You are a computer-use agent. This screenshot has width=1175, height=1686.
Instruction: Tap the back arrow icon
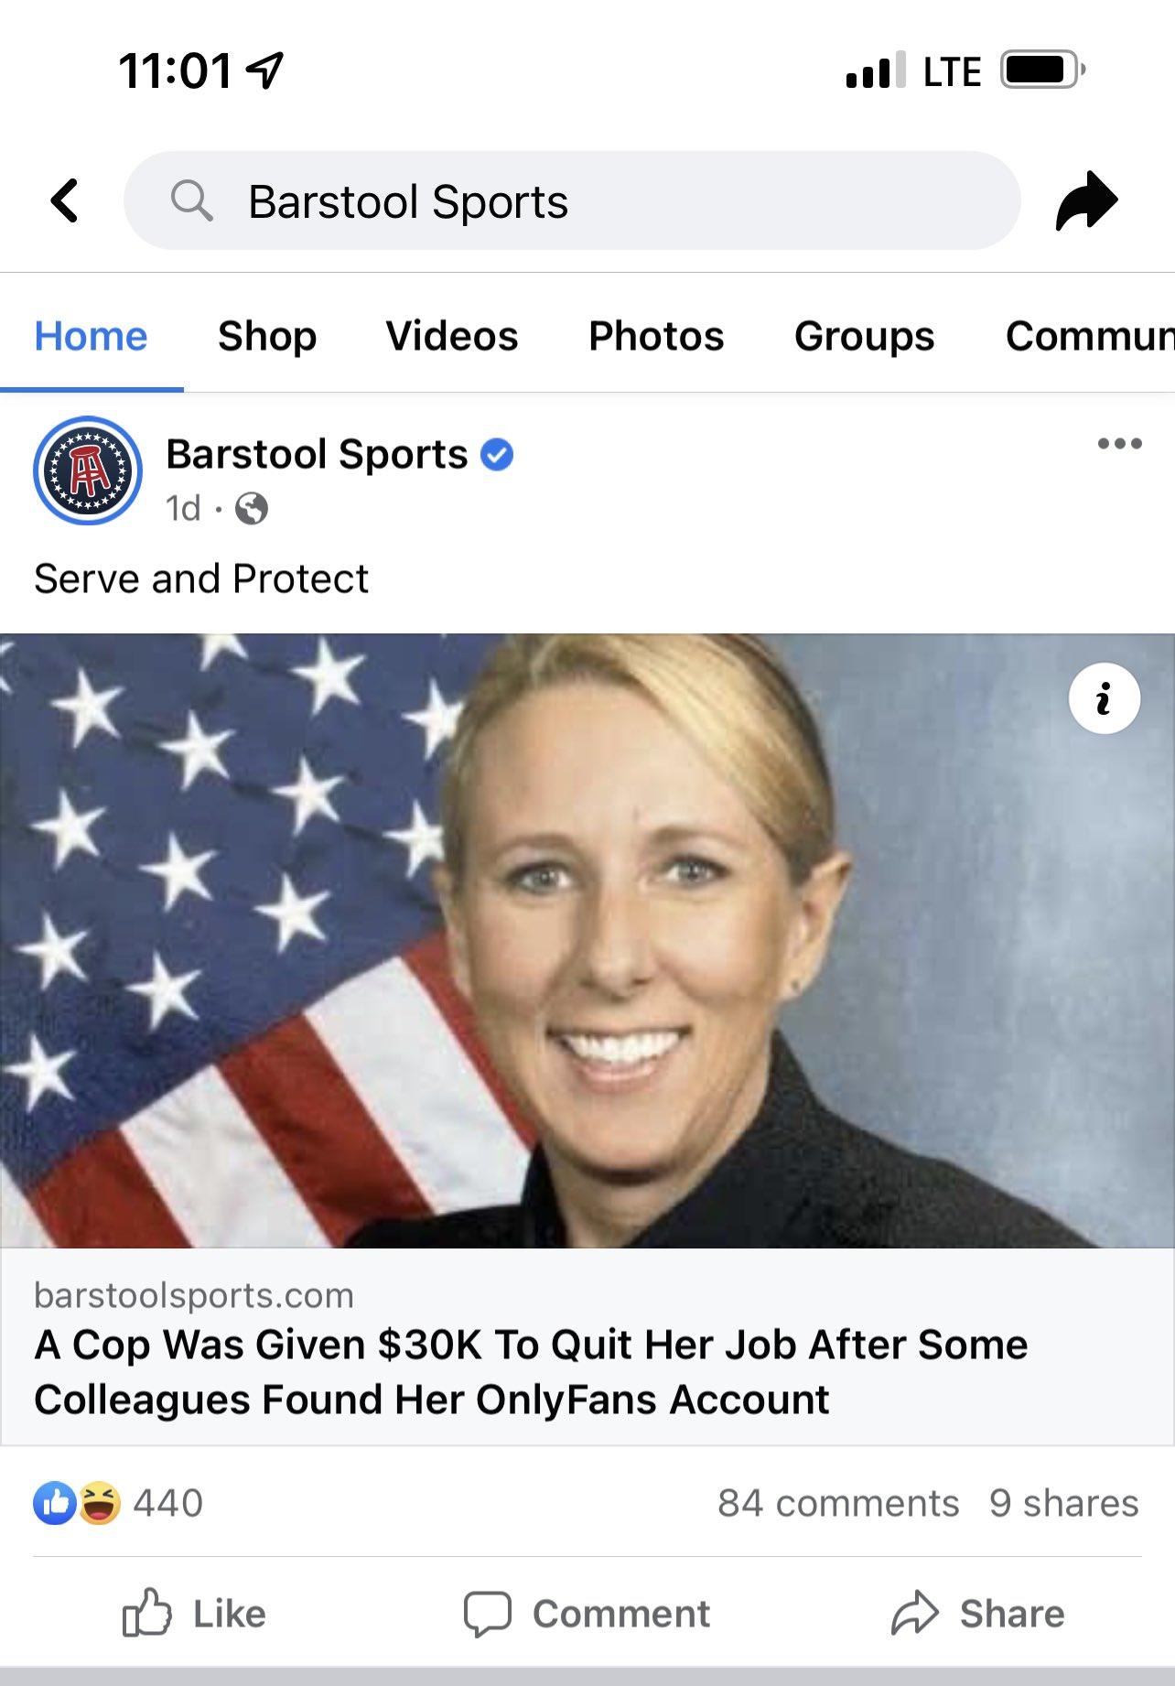click(64, 200)
